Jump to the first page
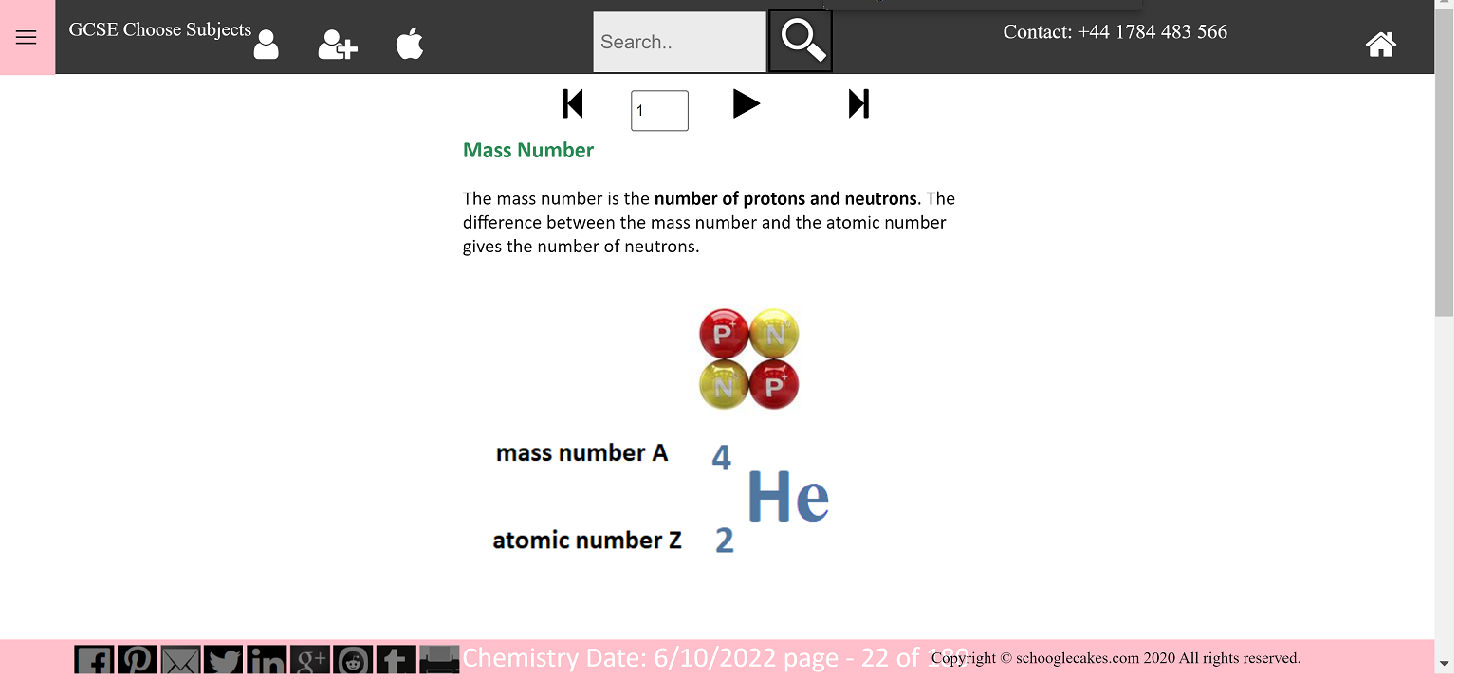 click(573, 103)
